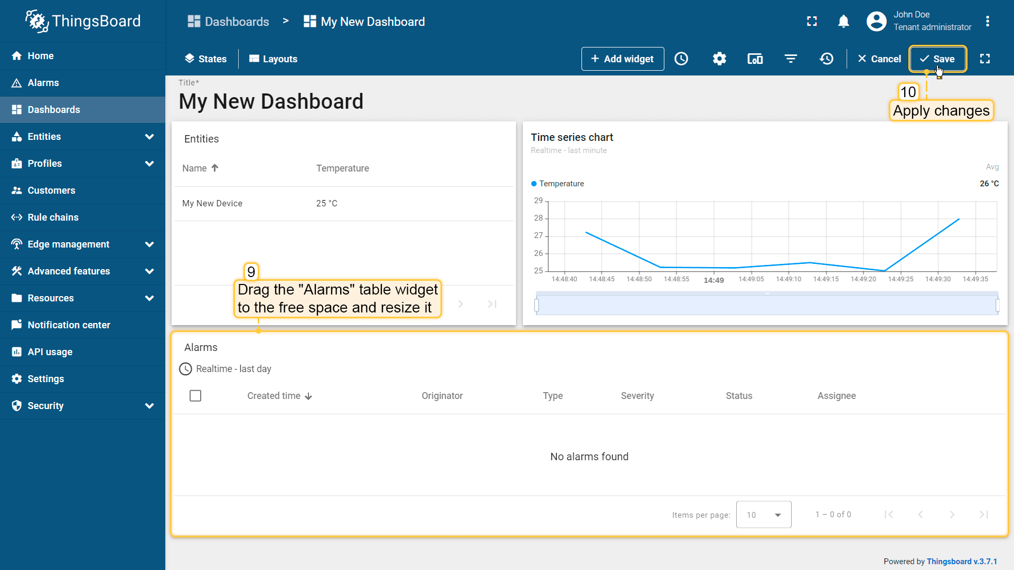The width and height of the screenshot is (1014, 570).
Task: Check the select-all alarms checkbox
Action: click(195, 396)
